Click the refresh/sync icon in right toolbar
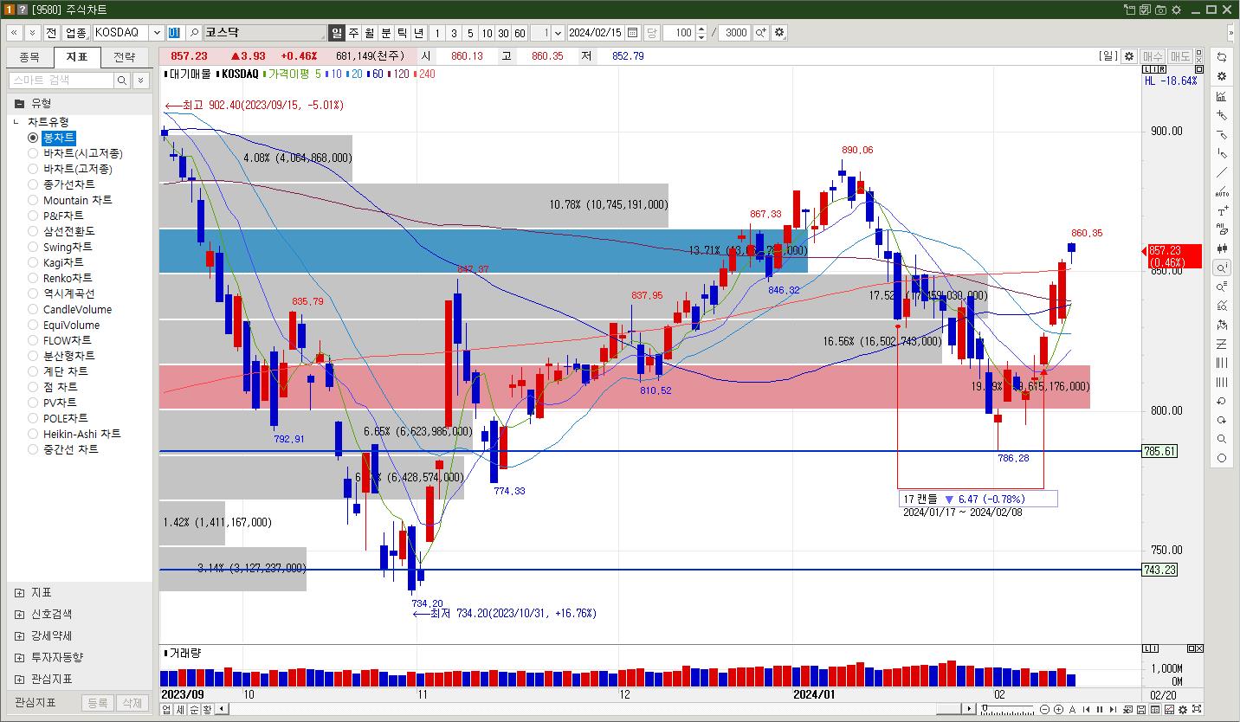The height and width of the screenshot is (722, 1240). tap(1222, 57)
